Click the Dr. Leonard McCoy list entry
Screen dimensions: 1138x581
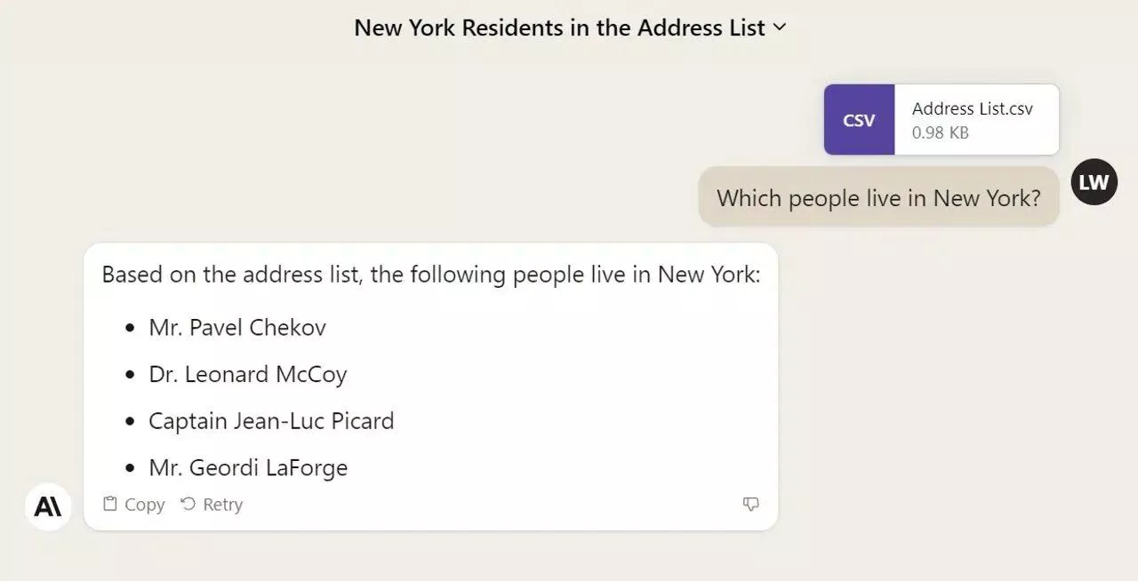pyautogui.click(x=247, y=375)
